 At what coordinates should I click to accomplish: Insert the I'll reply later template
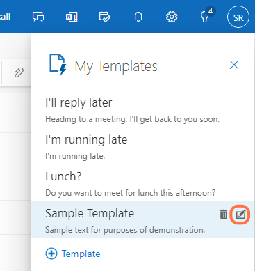[x=142, y=110]
